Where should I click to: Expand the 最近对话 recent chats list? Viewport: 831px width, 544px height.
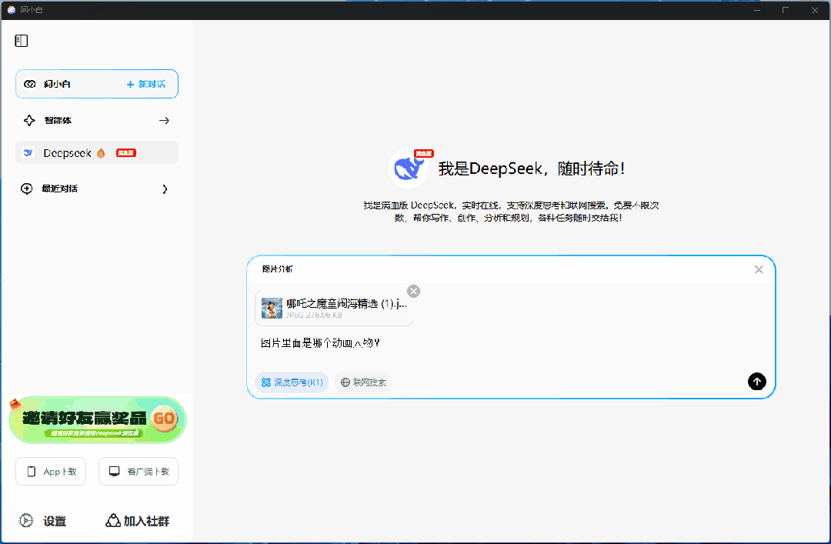[165, 189]
